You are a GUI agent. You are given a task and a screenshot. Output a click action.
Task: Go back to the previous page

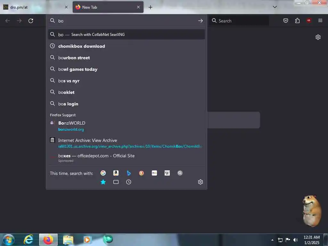pyautogui.click(x=8, y=21)
